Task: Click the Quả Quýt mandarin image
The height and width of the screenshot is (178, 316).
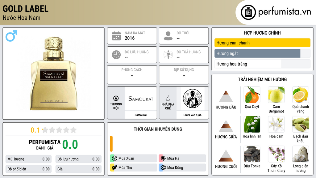Action: coord(252,95)
